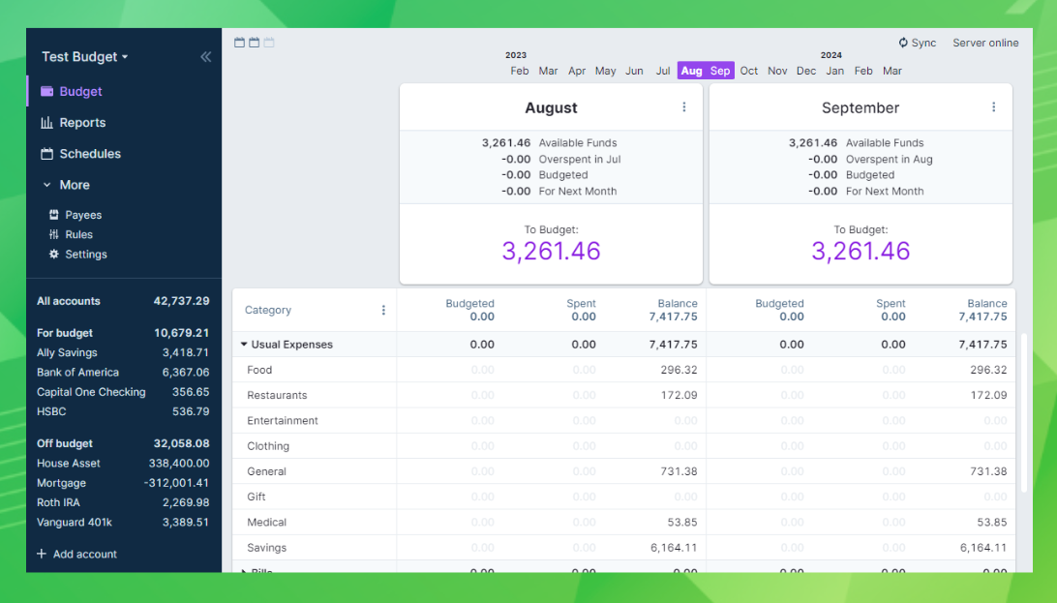Open Schedules from the sidebar

45,154
